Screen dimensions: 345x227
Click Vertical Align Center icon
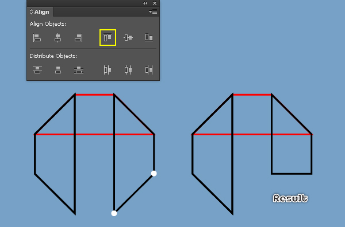(128, 37)
